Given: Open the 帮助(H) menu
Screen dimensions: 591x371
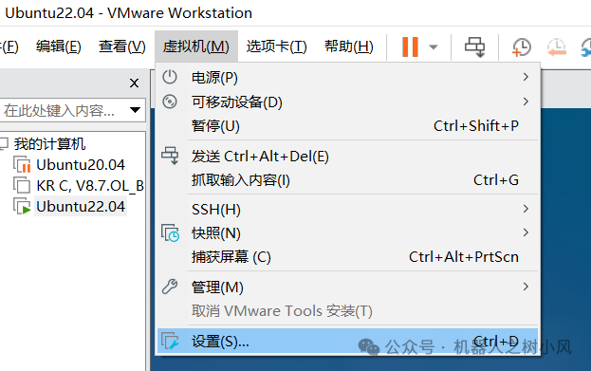Looking at the screenshot, I should click(349, 46).
